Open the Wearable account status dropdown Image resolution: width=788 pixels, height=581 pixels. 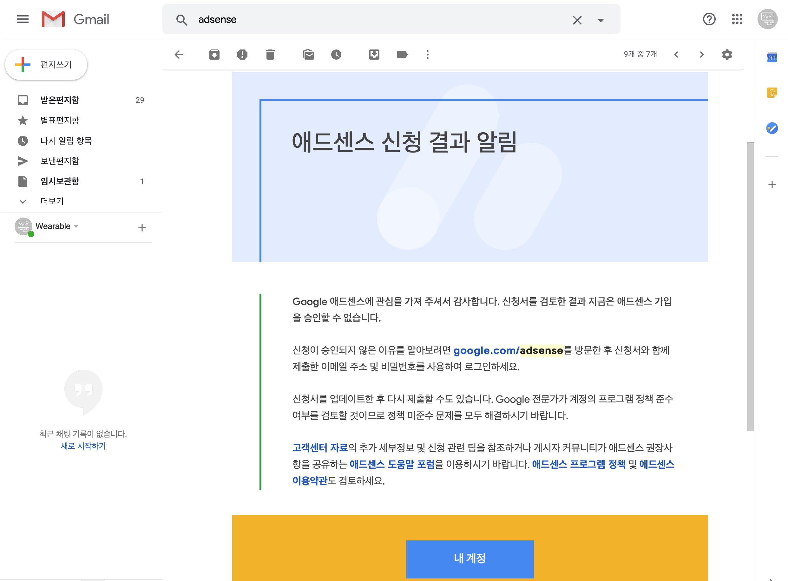(x=76, y=226)
